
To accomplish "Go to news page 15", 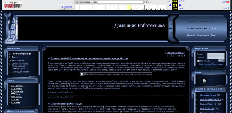I will pyautogui.click(x=182, y=55).
